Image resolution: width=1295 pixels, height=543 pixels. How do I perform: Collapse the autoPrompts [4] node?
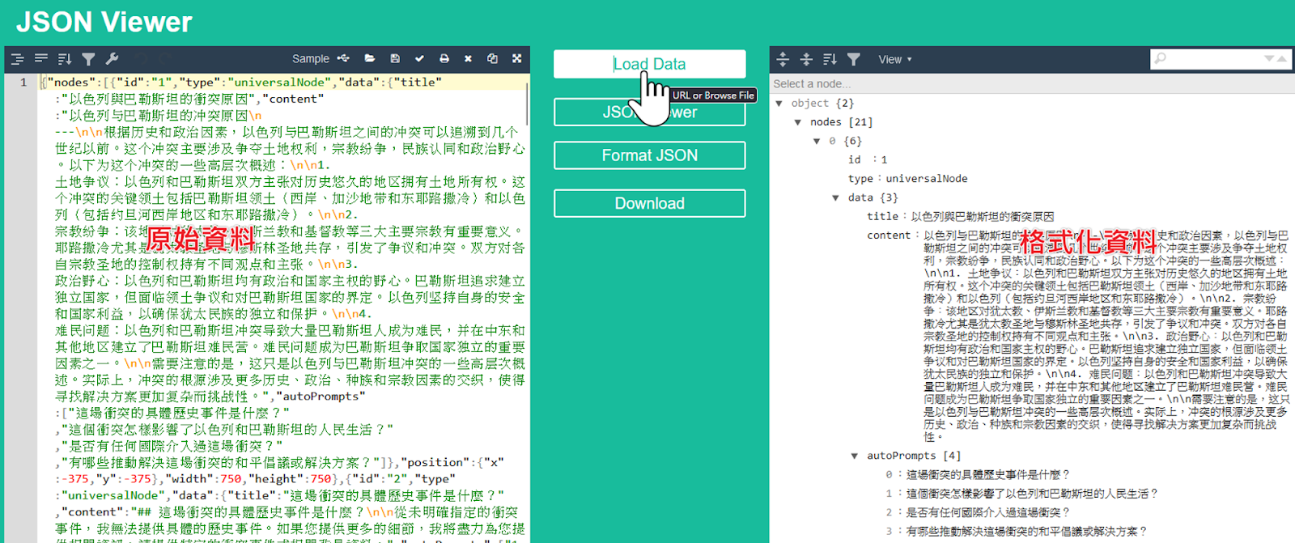854,456
